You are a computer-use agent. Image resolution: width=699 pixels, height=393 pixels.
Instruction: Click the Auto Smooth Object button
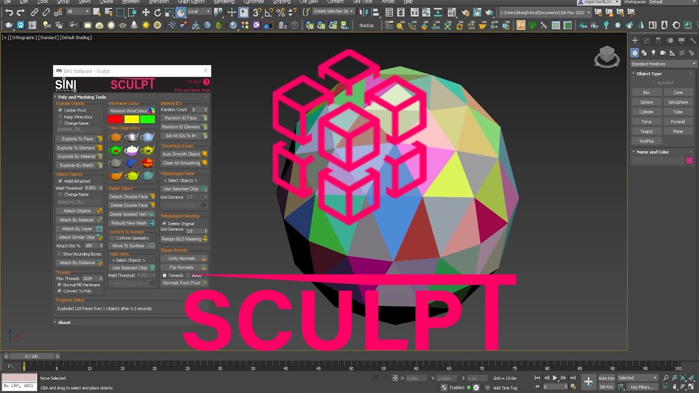pyautogui.click(x=184, y=154)
